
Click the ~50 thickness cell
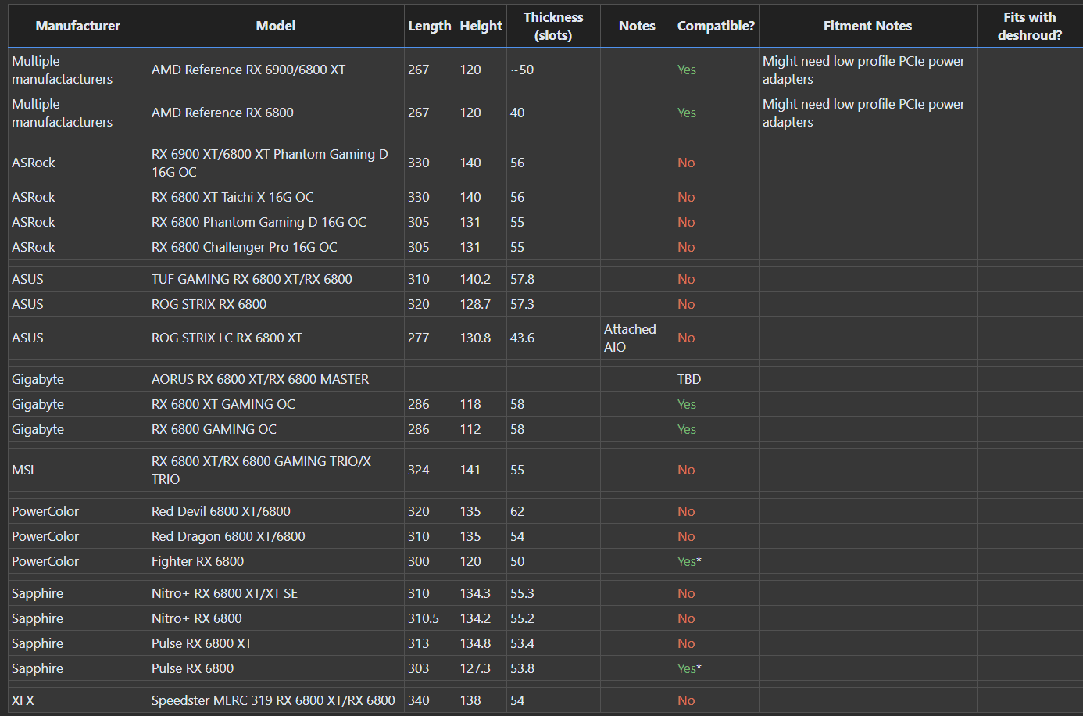[553, 70]
